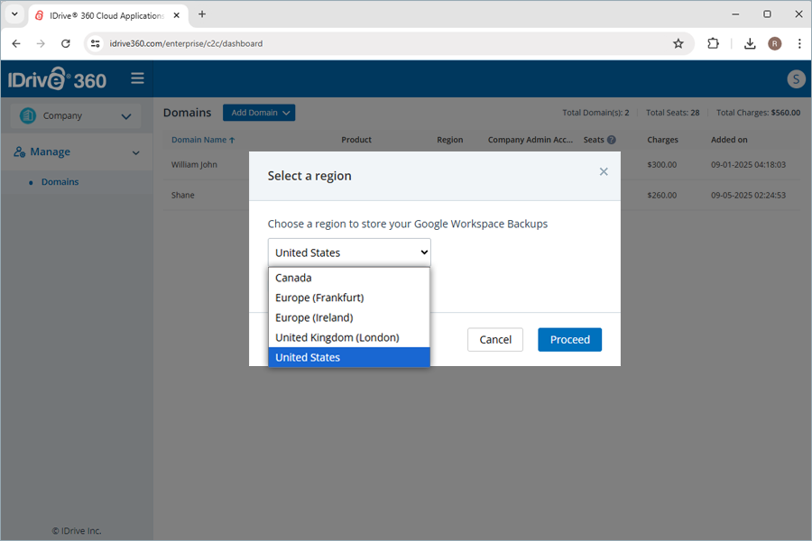Click the Seats help question icon

pos(613,140)
